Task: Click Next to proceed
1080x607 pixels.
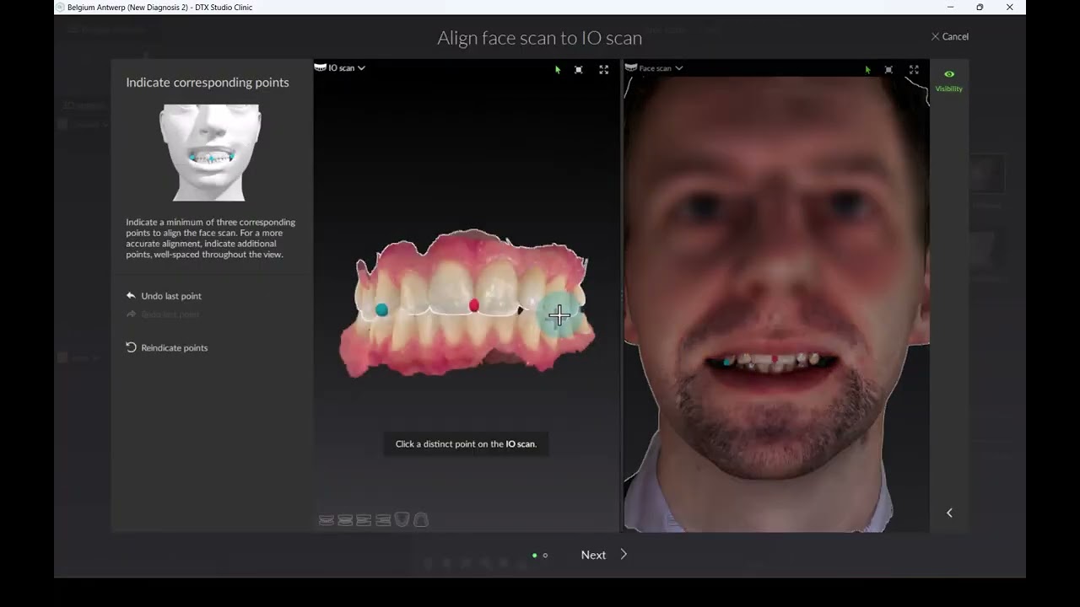Action: pos(593,555)
